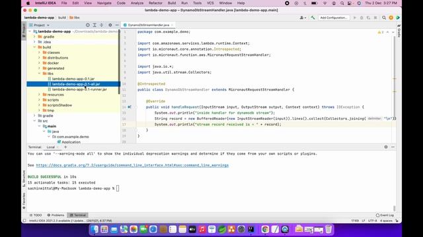Hide the Project panel with minus icon
Image resolution: width=423 pixels, height=237 pixels.
(x=117, y=25)
